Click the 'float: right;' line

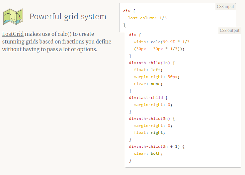pyautogui.click(x=149, y=132)
